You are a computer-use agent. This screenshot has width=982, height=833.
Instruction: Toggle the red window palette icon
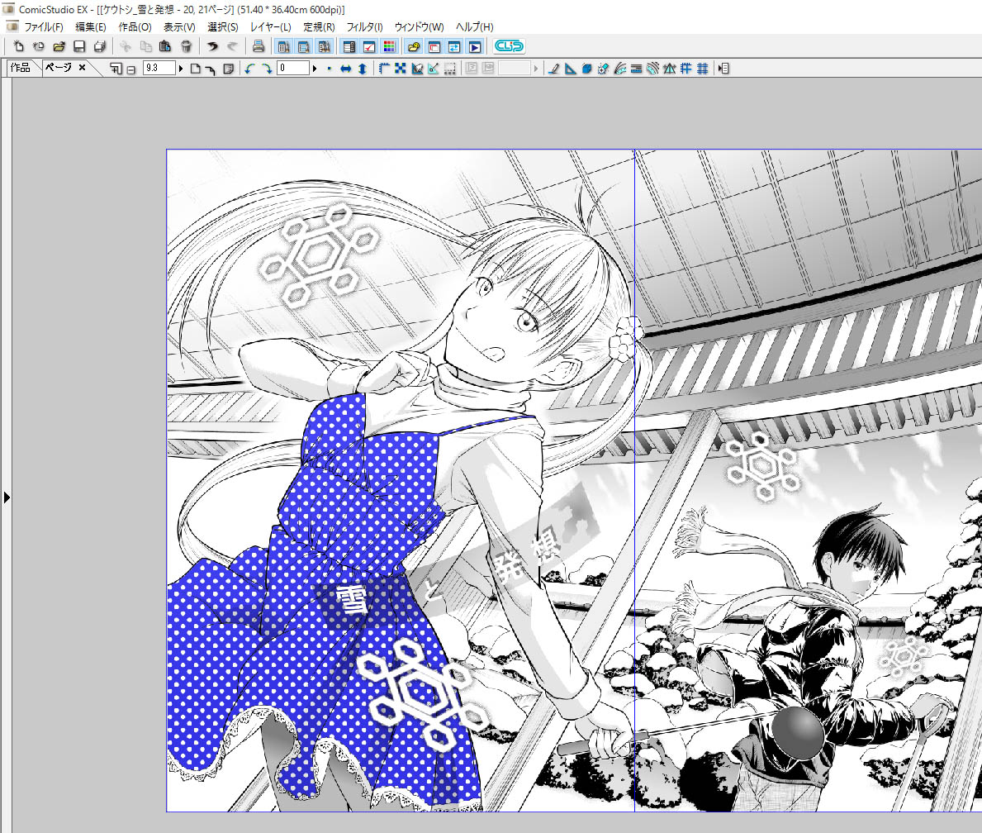434,47
